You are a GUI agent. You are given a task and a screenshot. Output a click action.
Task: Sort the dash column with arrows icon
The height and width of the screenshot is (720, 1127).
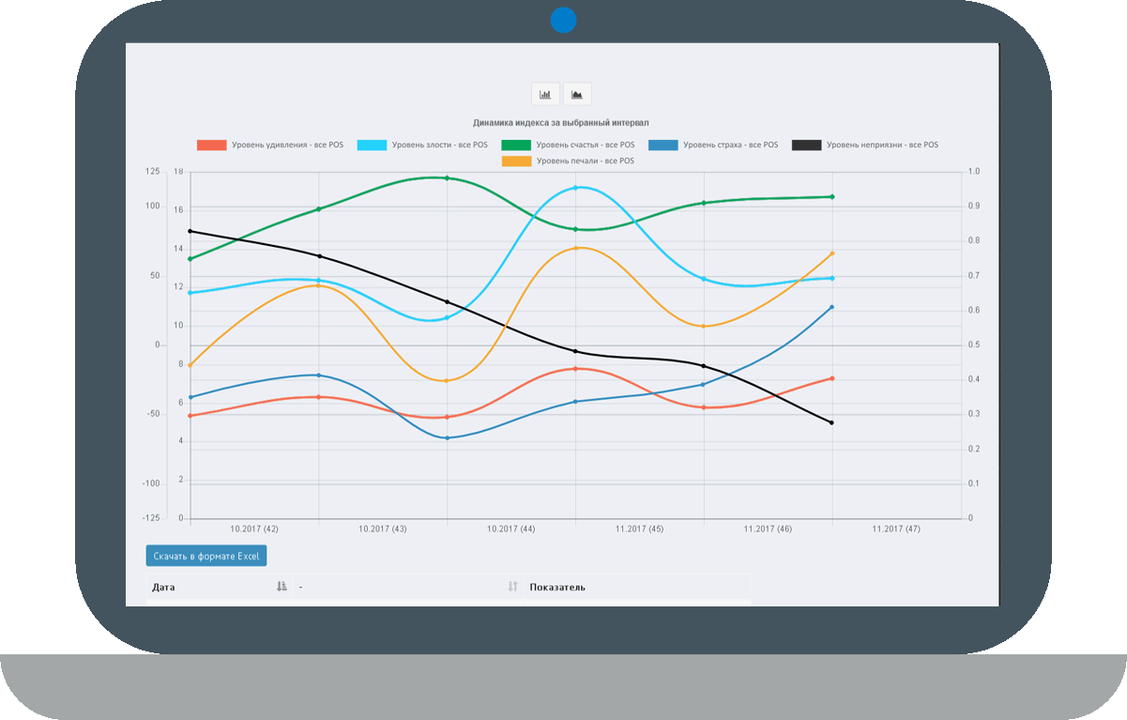tap(512, 587)
